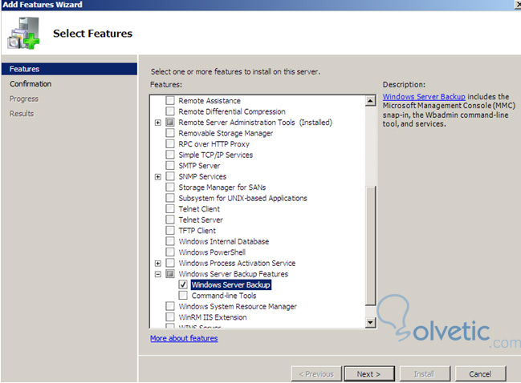Check the Command-line Tools checkbox

tap(183, 296)
